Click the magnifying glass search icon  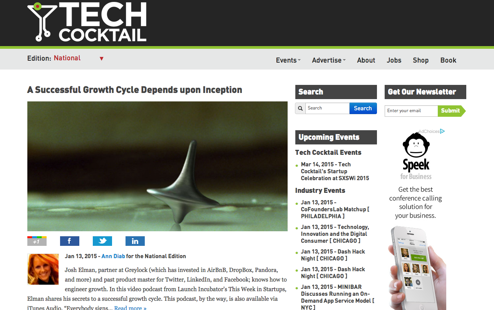point(300,108)
